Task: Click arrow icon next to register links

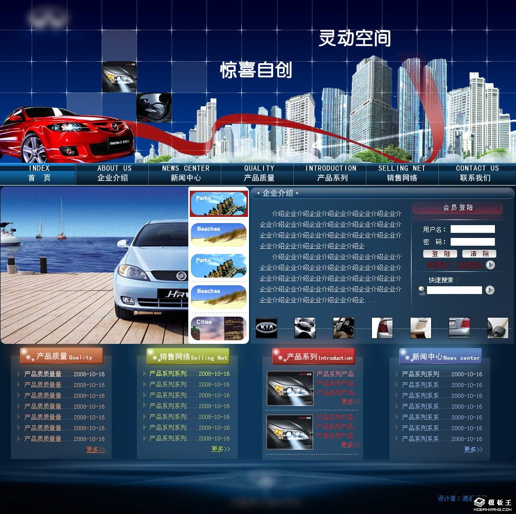Action: [490, 265]
